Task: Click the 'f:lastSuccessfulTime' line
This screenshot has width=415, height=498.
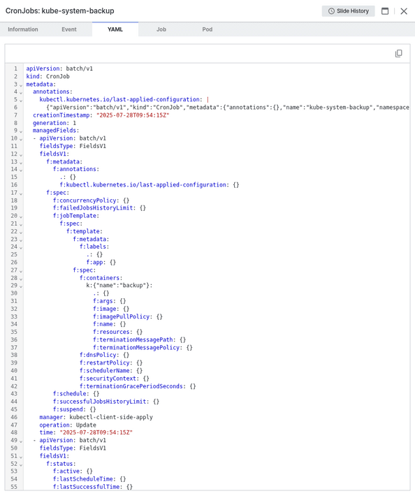Action: [93, 487]
